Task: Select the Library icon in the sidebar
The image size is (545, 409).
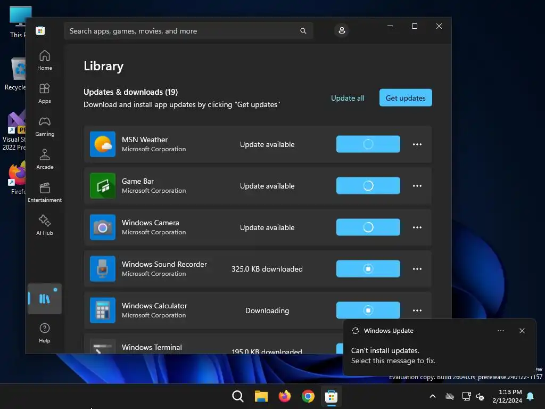Action: click(45, 299)
